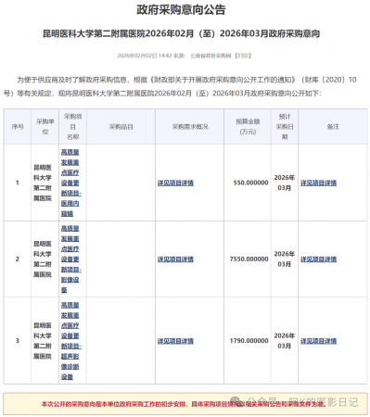Click the 打印 print link
This screenshot has height=417, width=370.
(243, 56)
